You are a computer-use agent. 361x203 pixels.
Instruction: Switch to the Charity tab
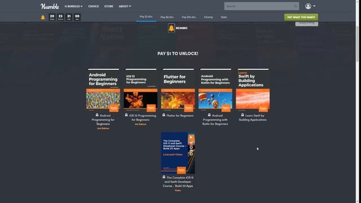(208, 17)
